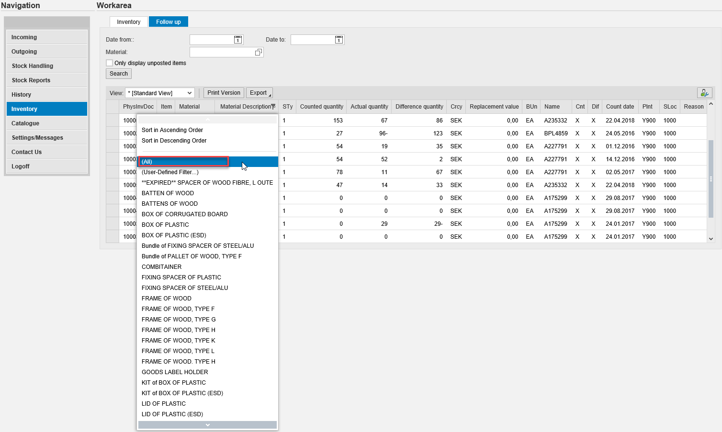The width and height of the screenshot is (722, 432).
Task: Filter by BATTENS OF WOOD
Action: coord(207,204)
